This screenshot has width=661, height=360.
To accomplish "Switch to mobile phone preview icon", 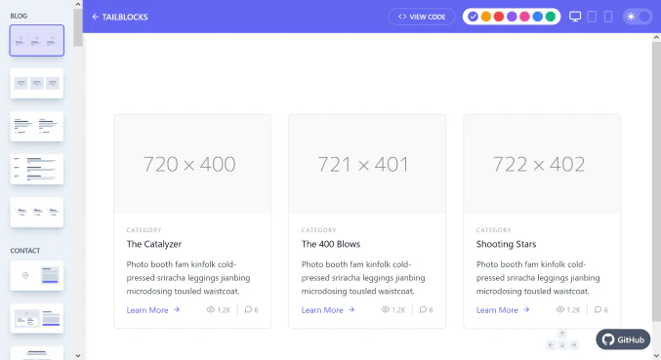I will [608, 17].
